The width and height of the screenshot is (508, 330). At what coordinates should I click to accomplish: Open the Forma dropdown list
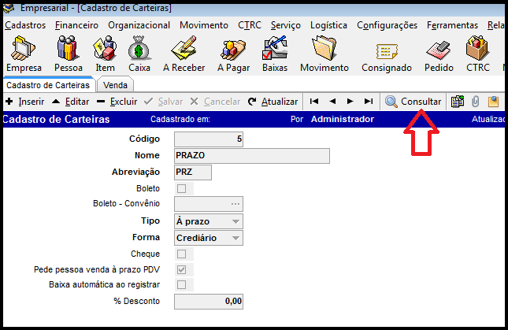point(235,238)
